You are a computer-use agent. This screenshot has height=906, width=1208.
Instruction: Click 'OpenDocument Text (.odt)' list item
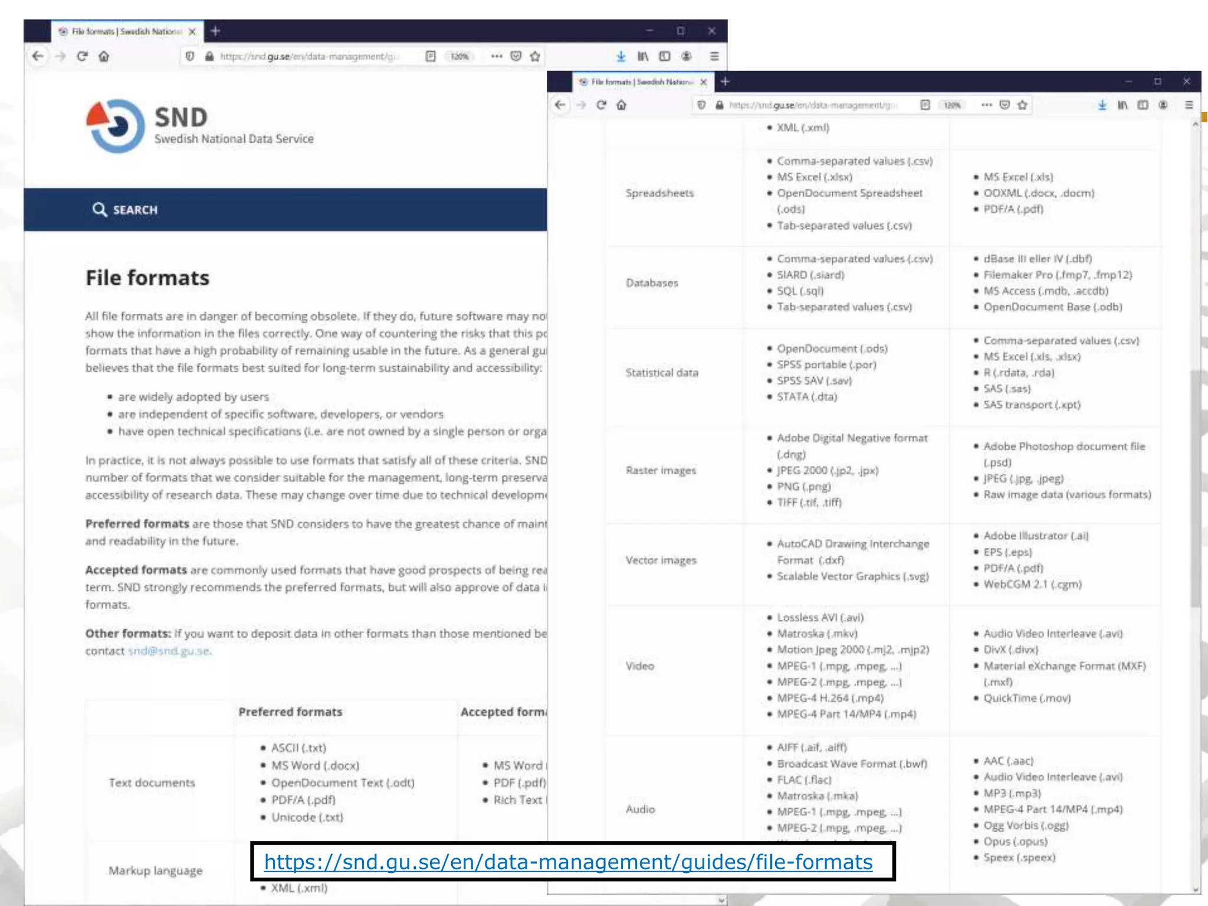pyautogui.click(x=343, y=783)
